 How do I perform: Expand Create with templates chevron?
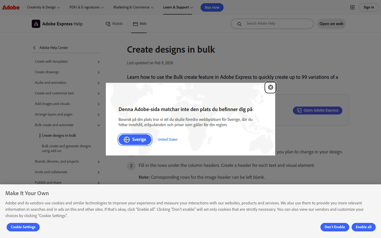point(99,62)
